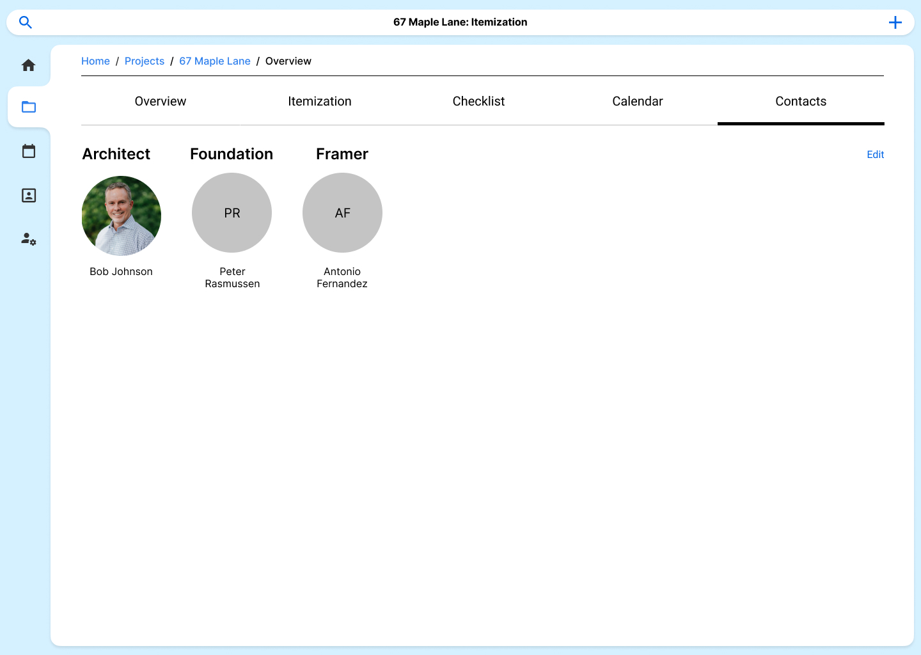This screenshot has height=655, width=921.
Task: Click the 67 Maple Lane: Itemization title
Action: pos(460,22)
